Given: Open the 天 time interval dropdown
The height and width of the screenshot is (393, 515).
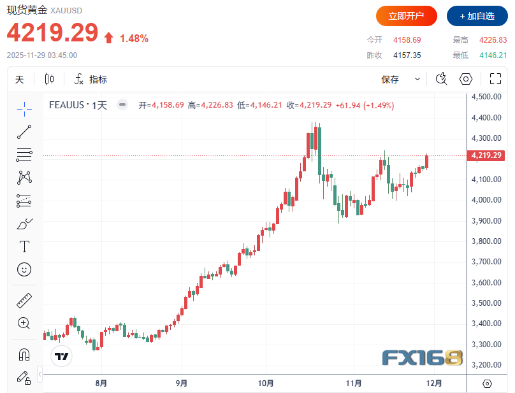Looking at the screenshot, I should [x=20, y=79].
